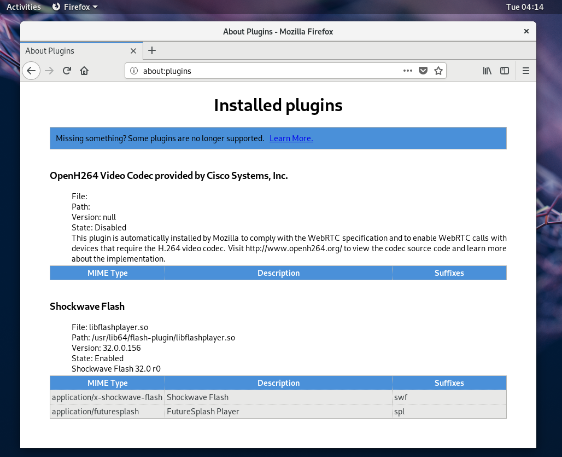Screen dimensions: 562x457
Task: Open the Learn More link
Action: (291, 138)
